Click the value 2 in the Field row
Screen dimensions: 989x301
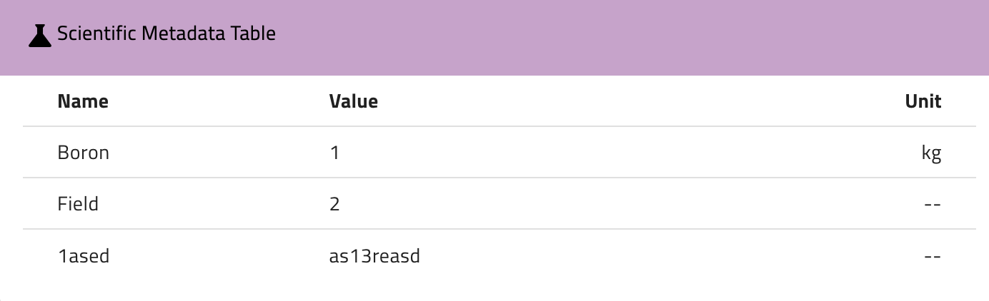pyautogui.click(x=334, y=204)
